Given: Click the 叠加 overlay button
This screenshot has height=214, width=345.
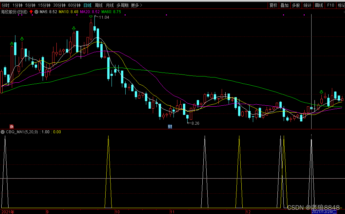Looking at the screenshot, I should pyautogui.click(x=284, y=5).
